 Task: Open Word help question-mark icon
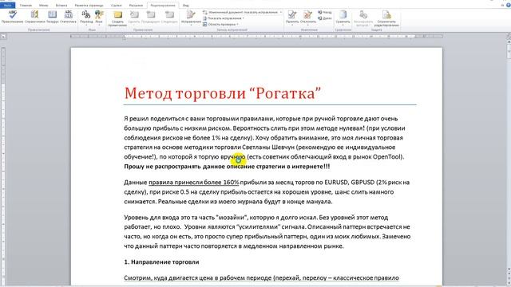(508, 6)
